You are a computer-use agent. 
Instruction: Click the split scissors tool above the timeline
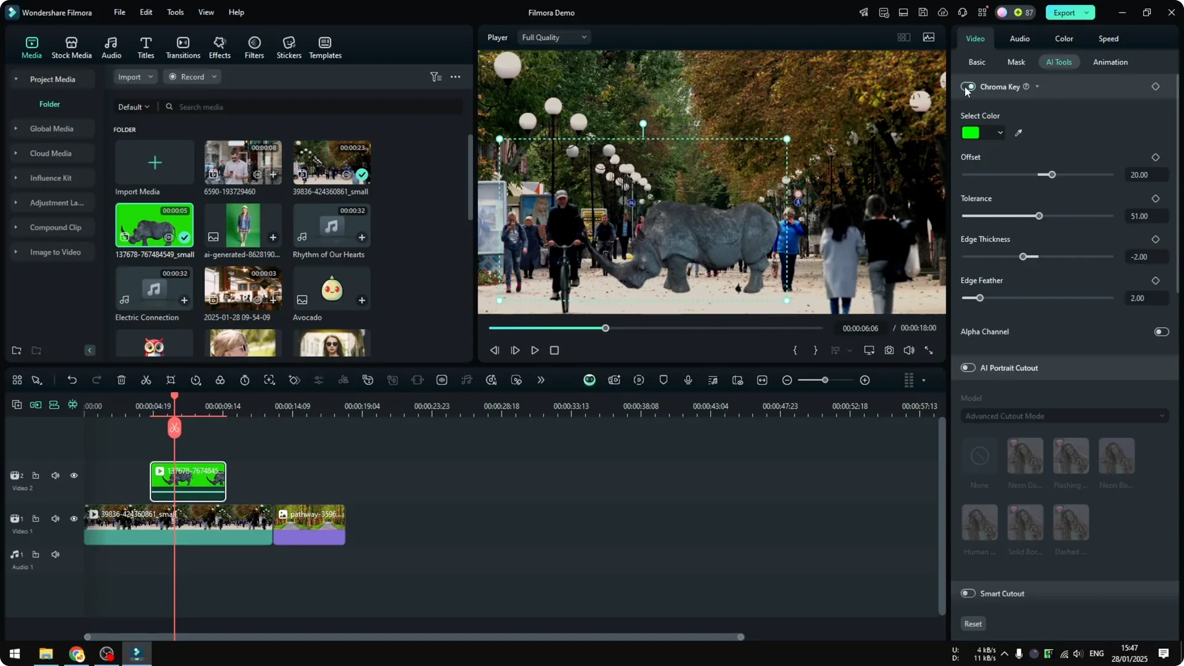point(146,380)
